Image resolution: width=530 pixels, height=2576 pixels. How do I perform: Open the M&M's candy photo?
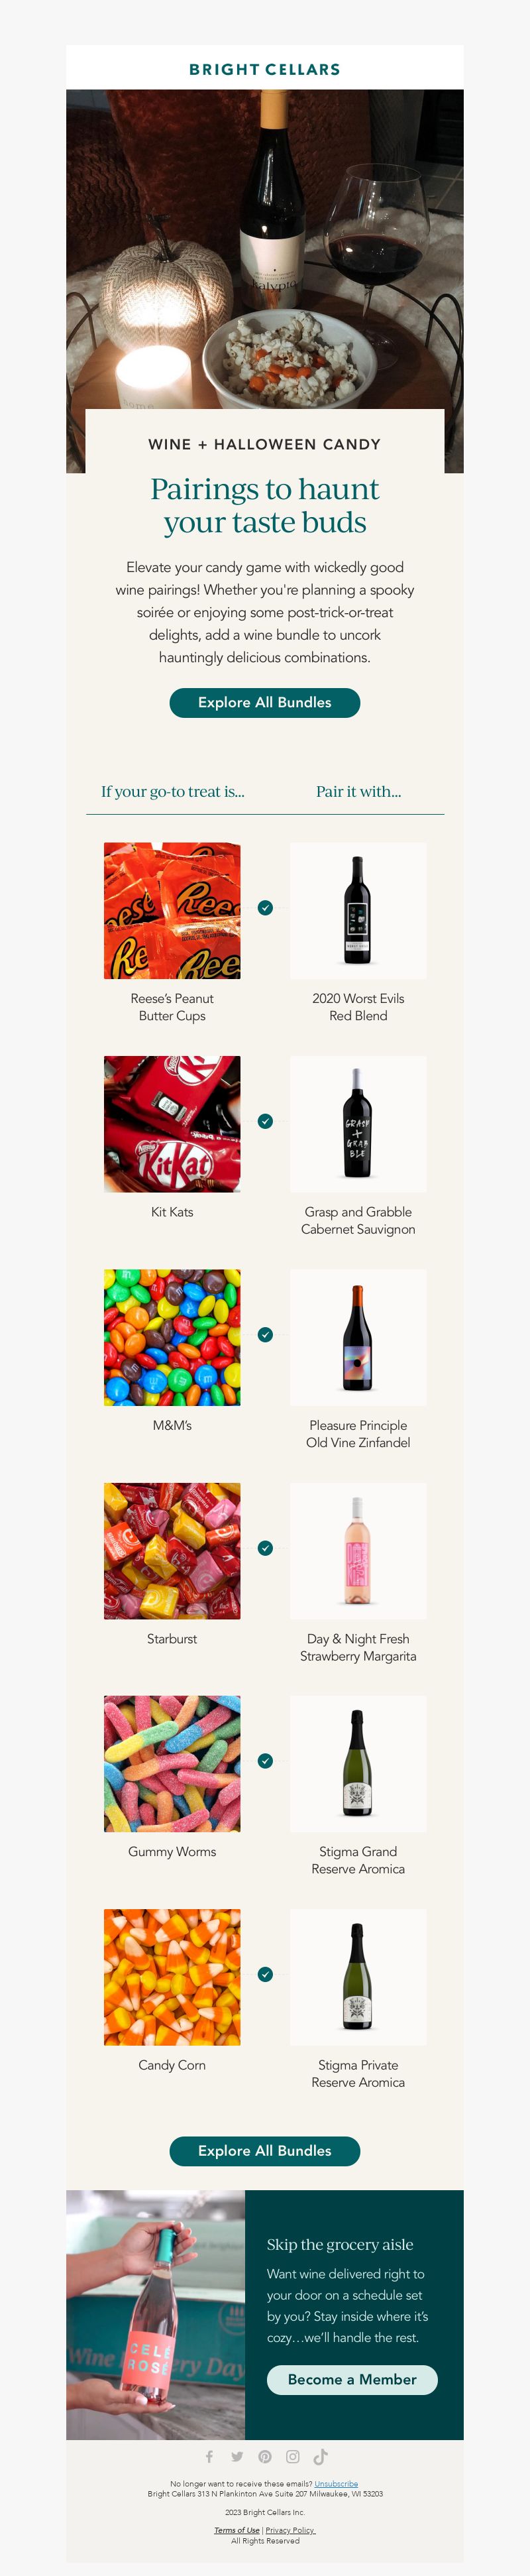click(x=172, y=1337)
